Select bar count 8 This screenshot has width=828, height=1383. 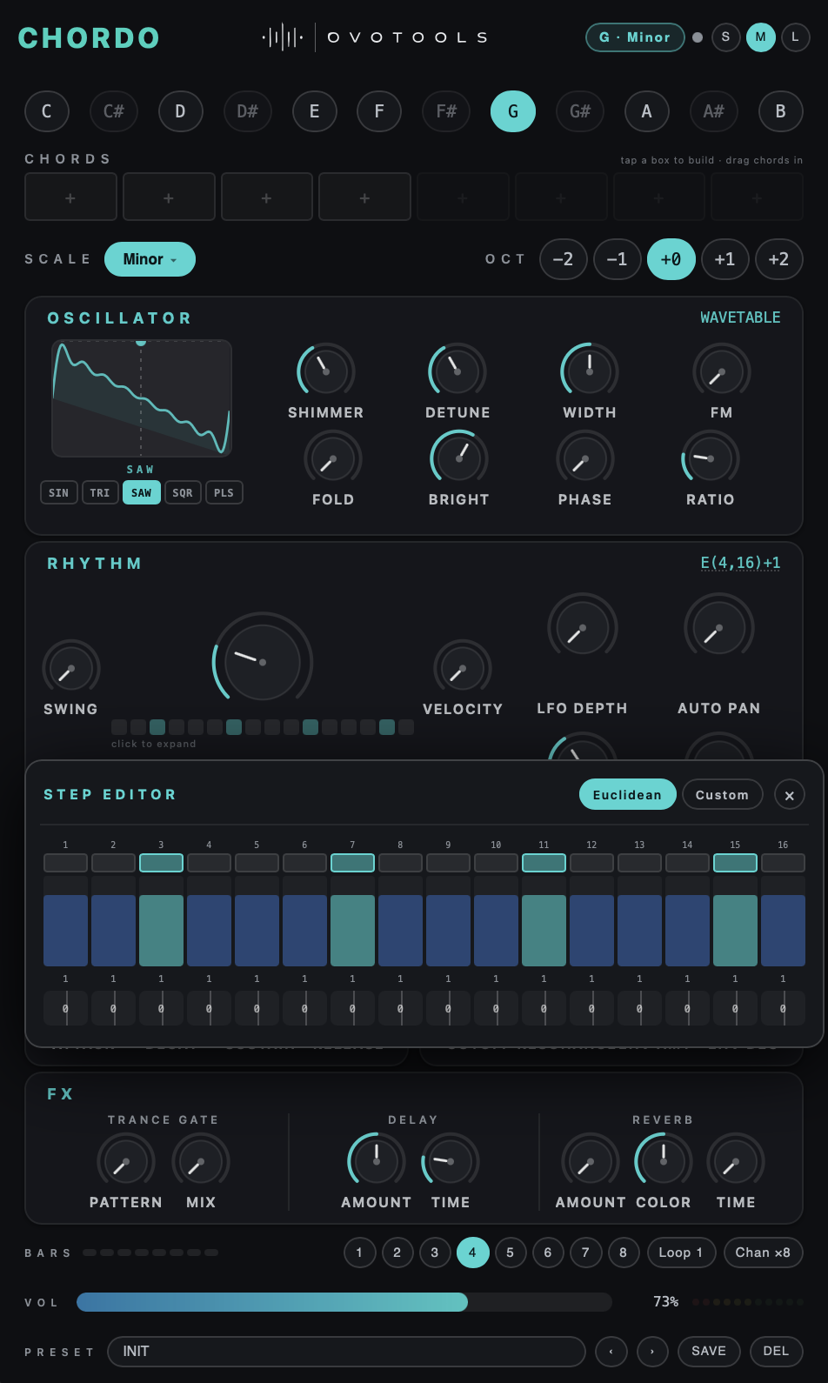623,1253
